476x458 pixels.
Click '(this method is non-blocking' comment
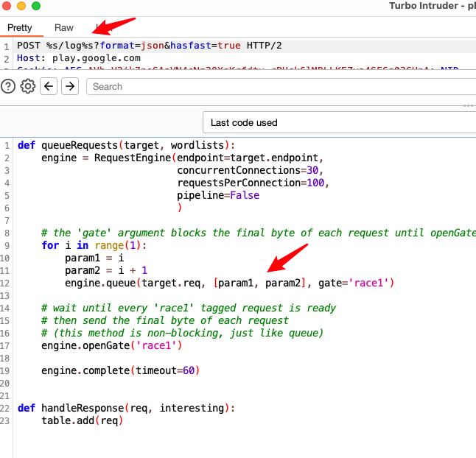click(183, 333)
